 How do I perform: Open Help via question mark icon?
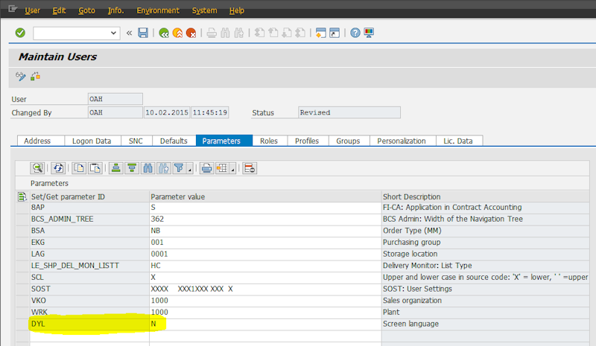(x=355, y=33)
